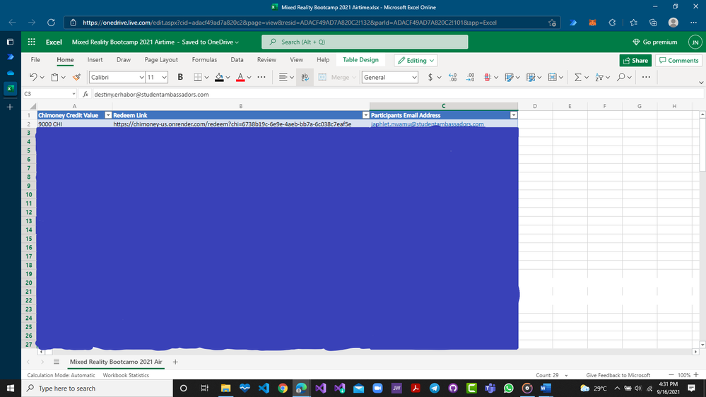Apply the red font color
Viewport: 706px width, 397px height.
[x=240, y=77]
